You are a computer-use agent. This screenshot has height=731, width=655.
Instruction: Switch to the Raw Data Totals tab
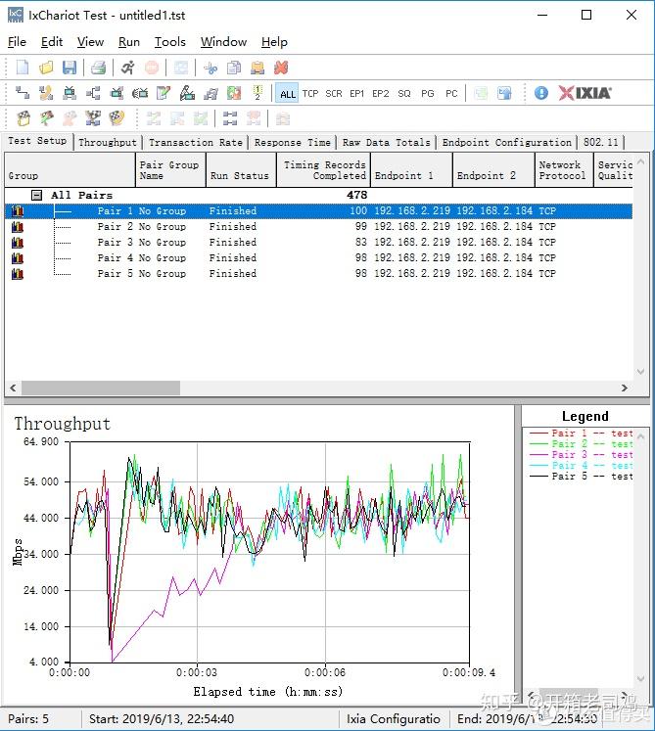387,142
